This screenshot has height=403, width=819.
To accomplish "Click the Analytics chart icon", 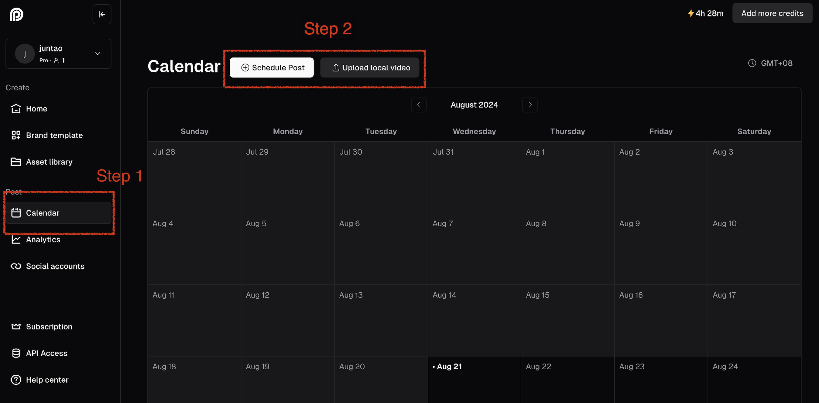I will tap(16, 239).
